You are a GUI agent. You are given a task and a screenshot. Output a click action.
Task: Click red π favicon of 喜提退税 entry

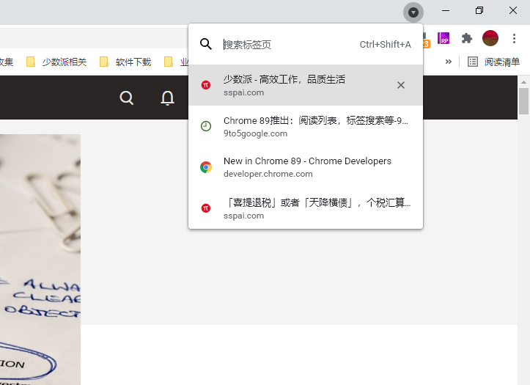coord(206,208)
